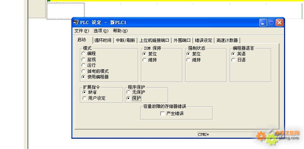Click the PLC 设定 window title icon
The height and width of the screenshot is (149, 304).
[76, 23]
